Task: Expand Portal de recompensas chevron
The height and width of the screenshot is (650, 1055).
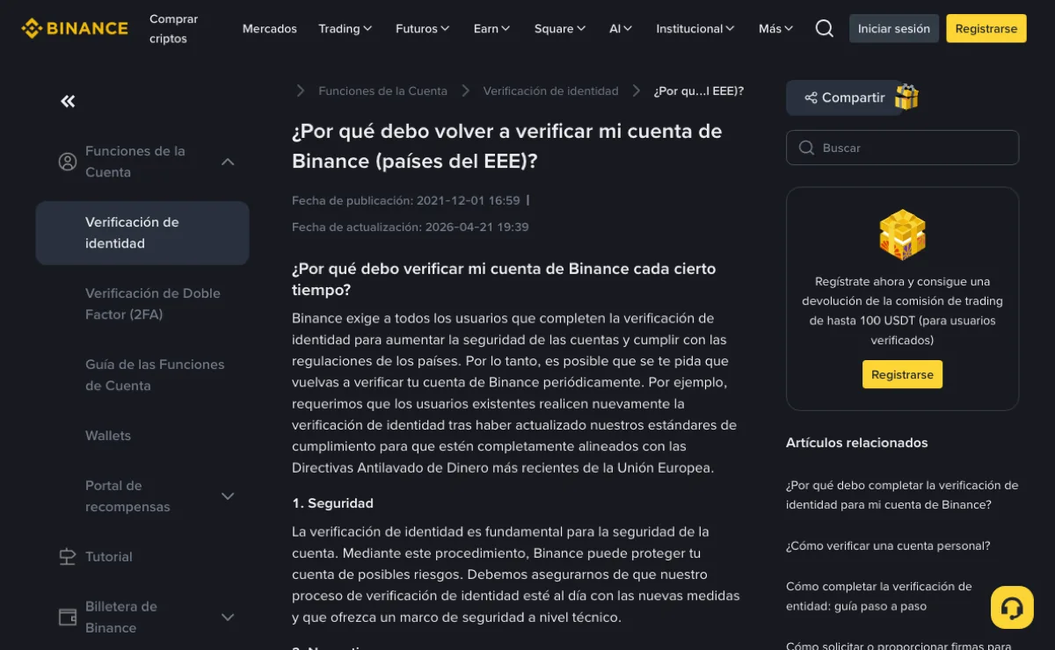Action: (x=228, y=496)
